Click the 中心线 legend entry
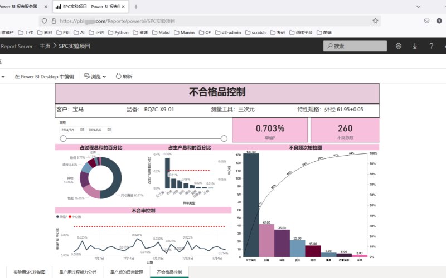This screenshot has width=446, height=278. [x=75, y=217]
